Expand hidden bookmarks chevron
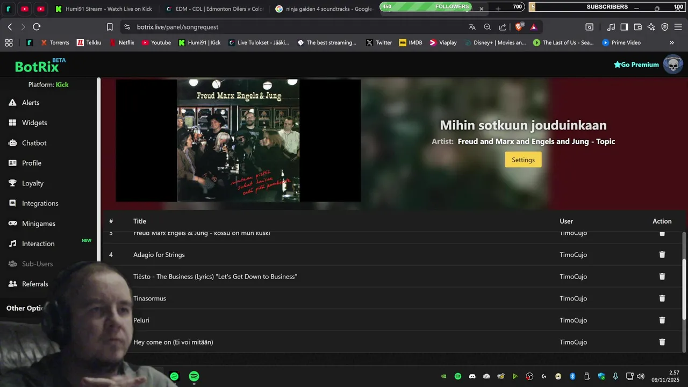The image size is (688, 387). [x=671, y=42]
